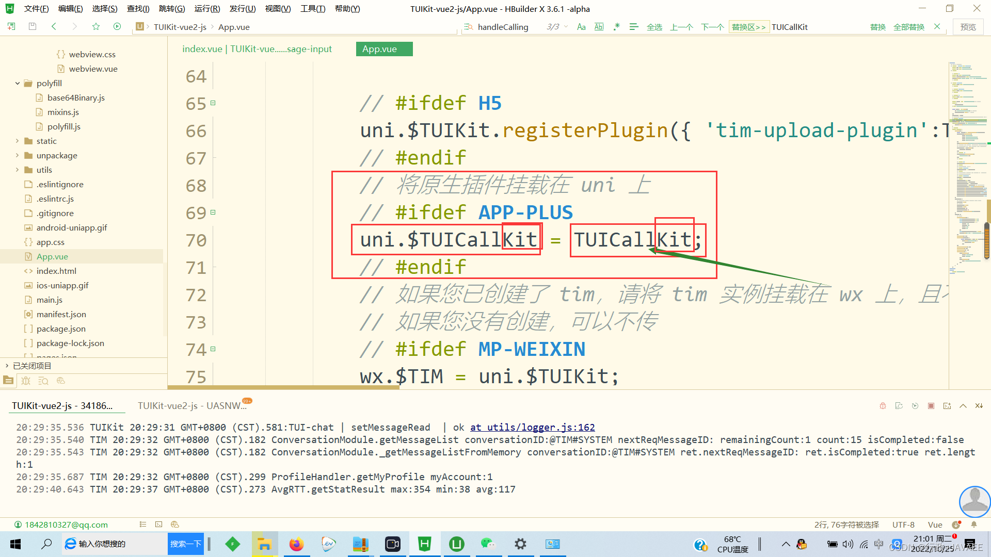Close the find and replace bar
Viewport: 991px width, 557px height.
[937, 26]
